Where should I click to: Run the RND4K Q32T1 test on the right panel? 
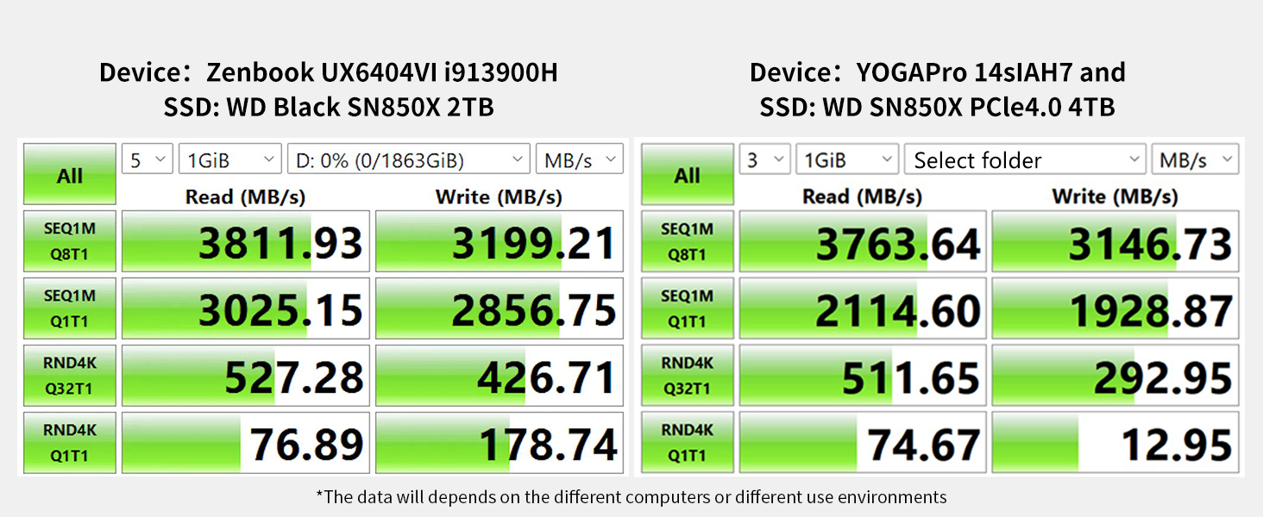coord(687,375)
